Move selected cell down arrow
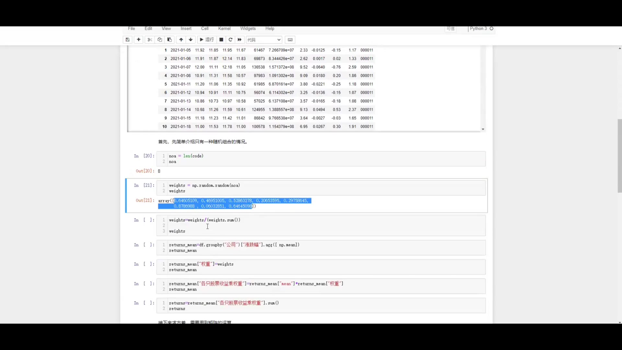This screenshot has width=622, height=350. 191,40
